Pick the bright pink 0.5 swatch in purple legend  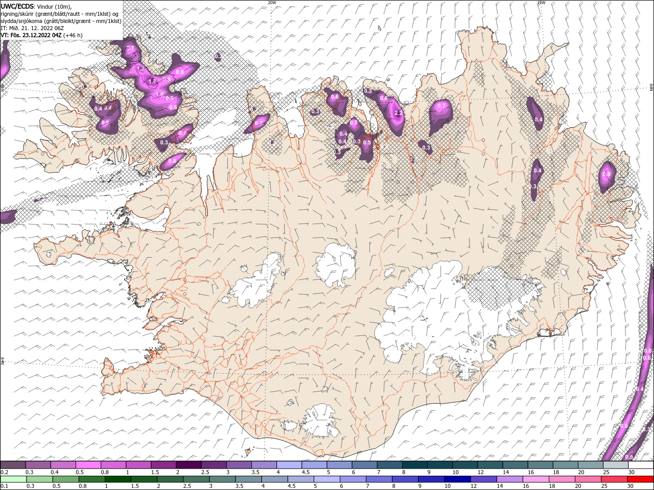tap(88, 465)
